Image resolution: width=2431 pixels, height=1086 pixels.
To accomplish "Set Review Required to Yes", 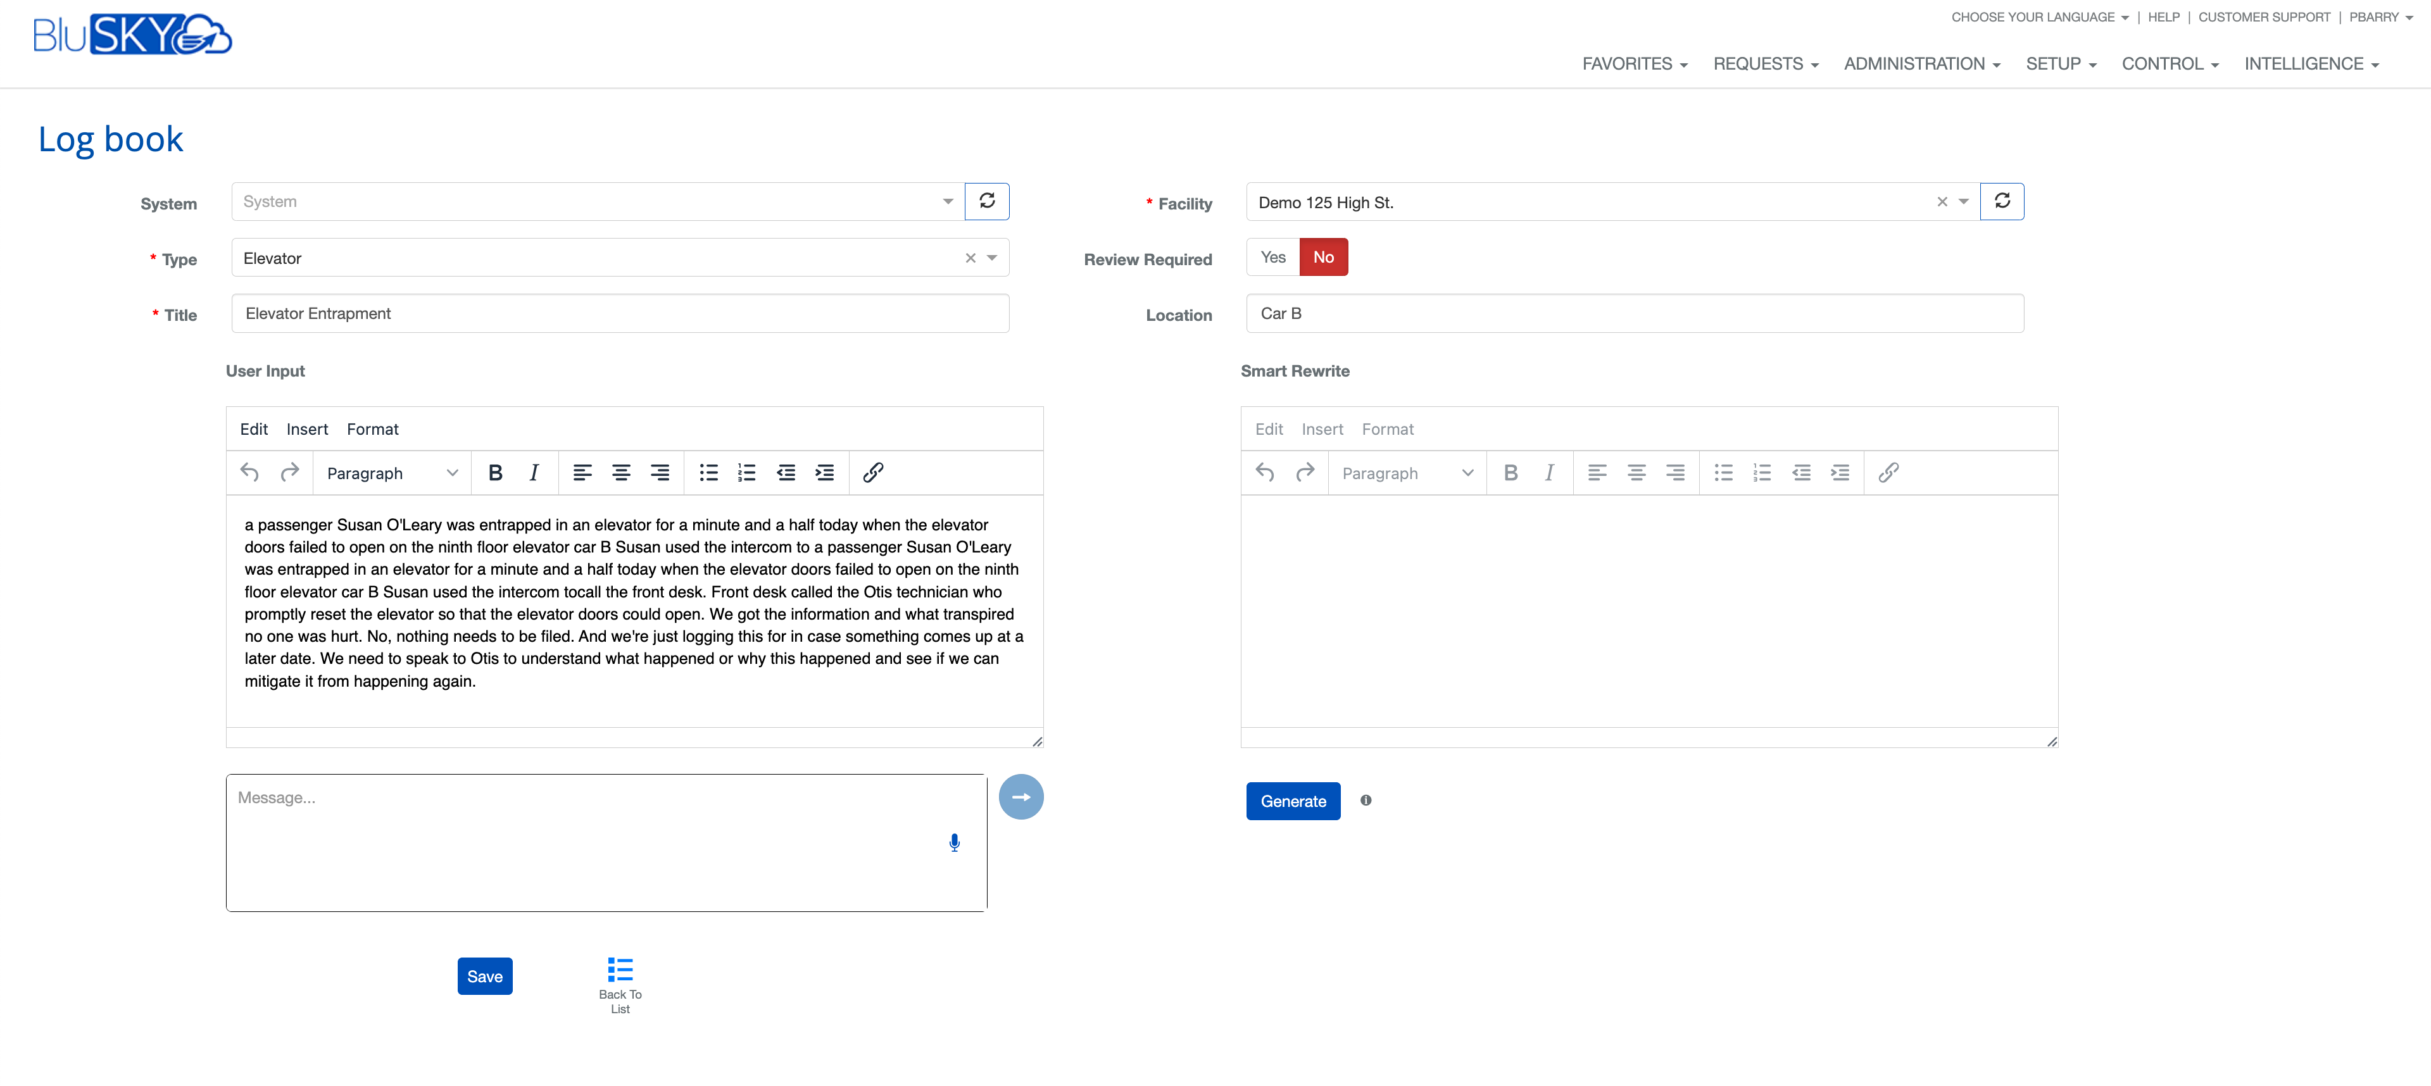I will pos(1272,257).
